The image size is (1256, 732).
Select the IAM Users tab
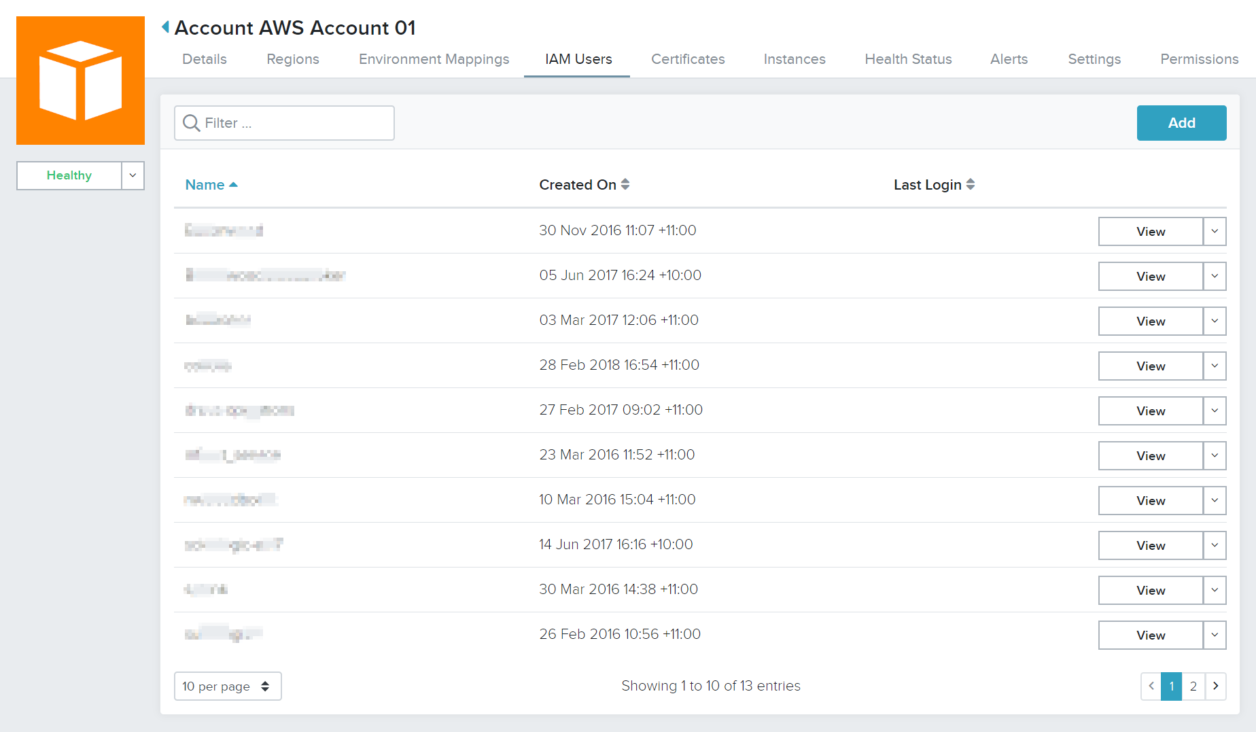pyautogui.click(x=578, y=59)
